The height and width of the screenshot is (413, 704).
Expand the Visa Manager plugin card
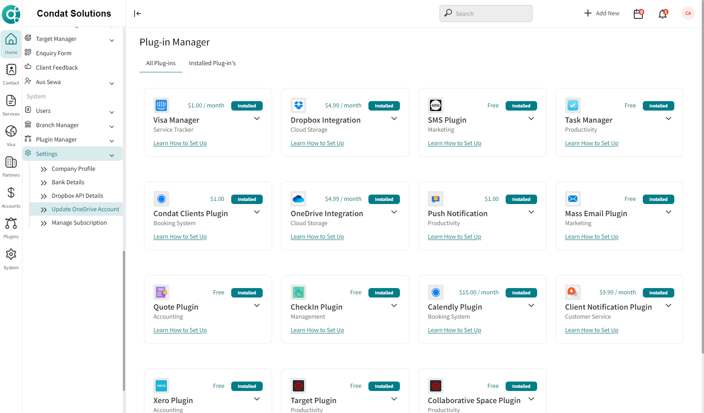257,119
